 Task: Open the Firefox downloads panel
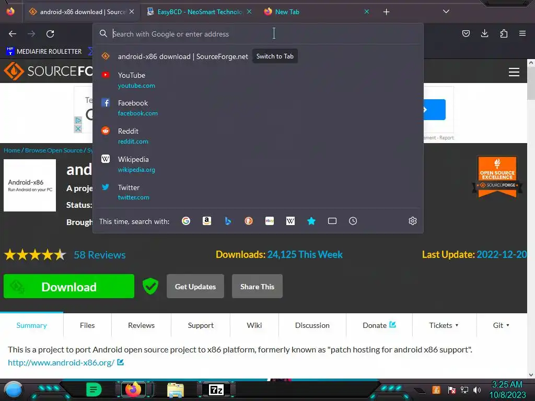pyautogui.click(x=484, y=33)
